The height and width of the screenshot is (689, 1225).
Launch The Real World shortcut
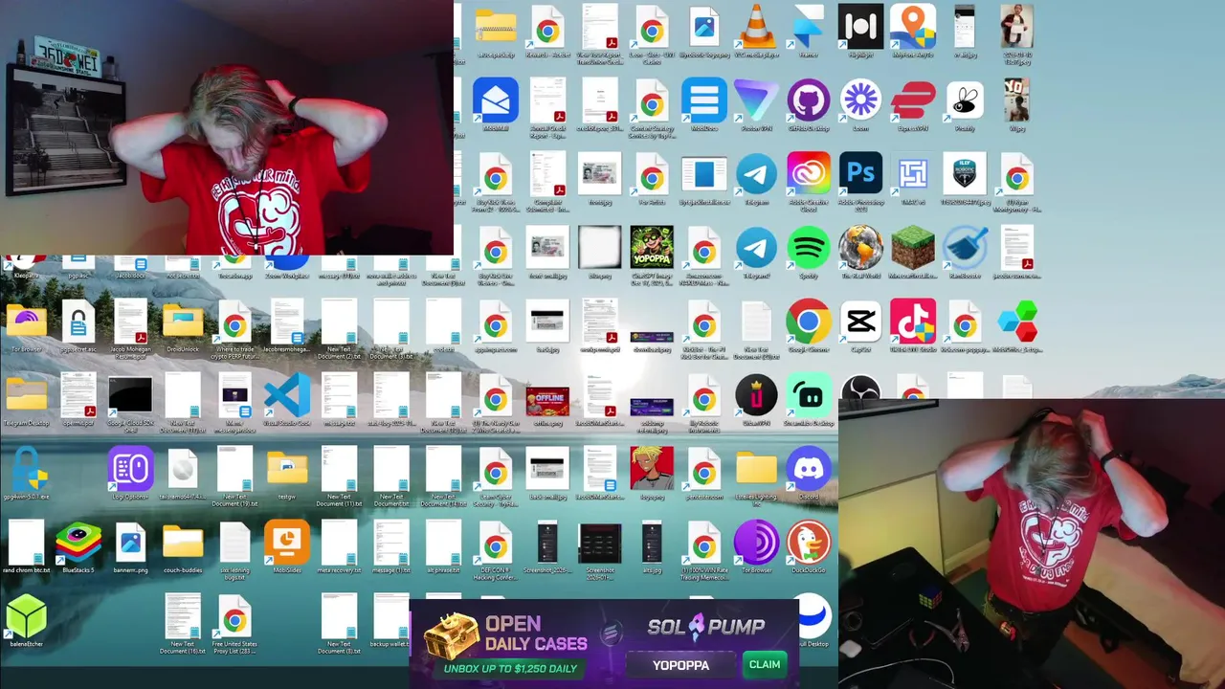pos(860,249)
